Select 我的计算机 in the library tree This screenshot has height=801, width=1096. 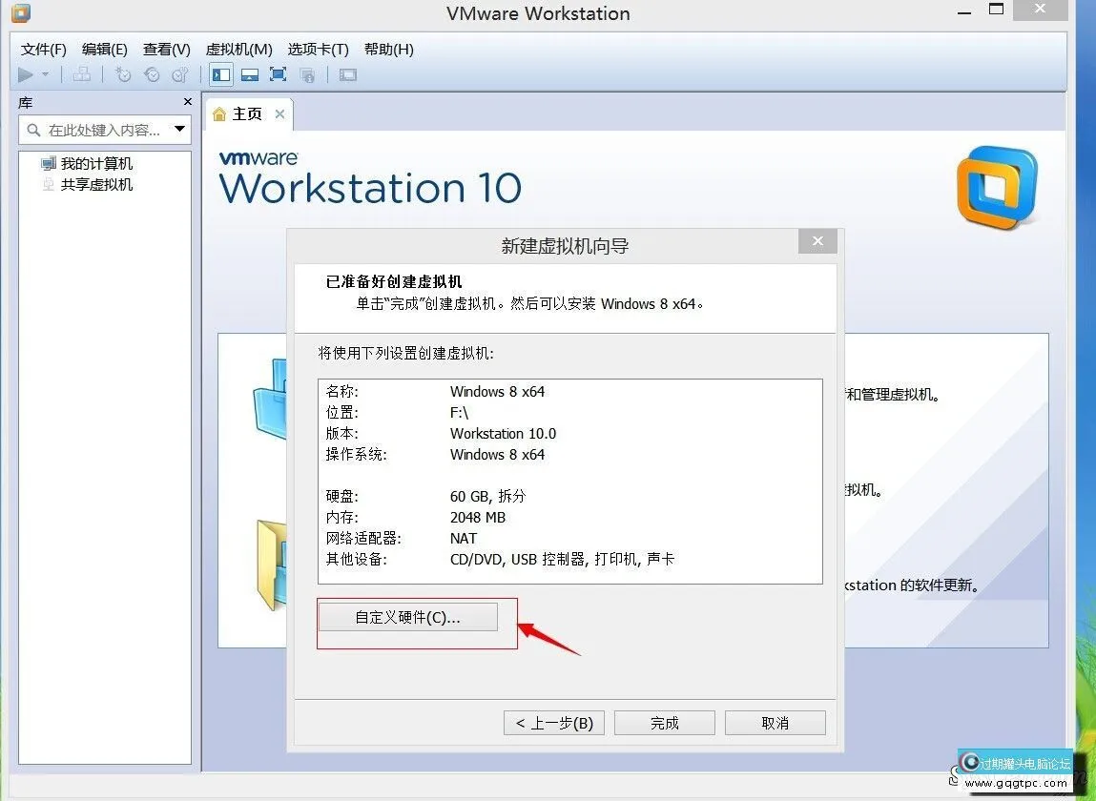[x=96, y=164]
